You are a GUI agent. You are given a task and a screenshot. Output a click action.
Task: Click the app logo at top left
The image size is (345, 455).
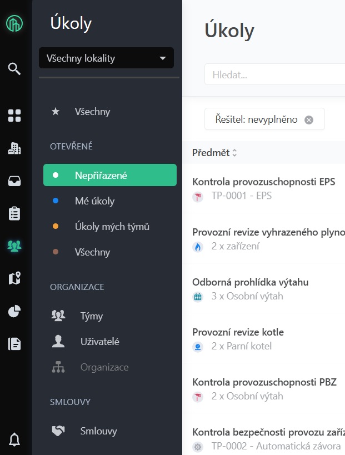(14, 23)
